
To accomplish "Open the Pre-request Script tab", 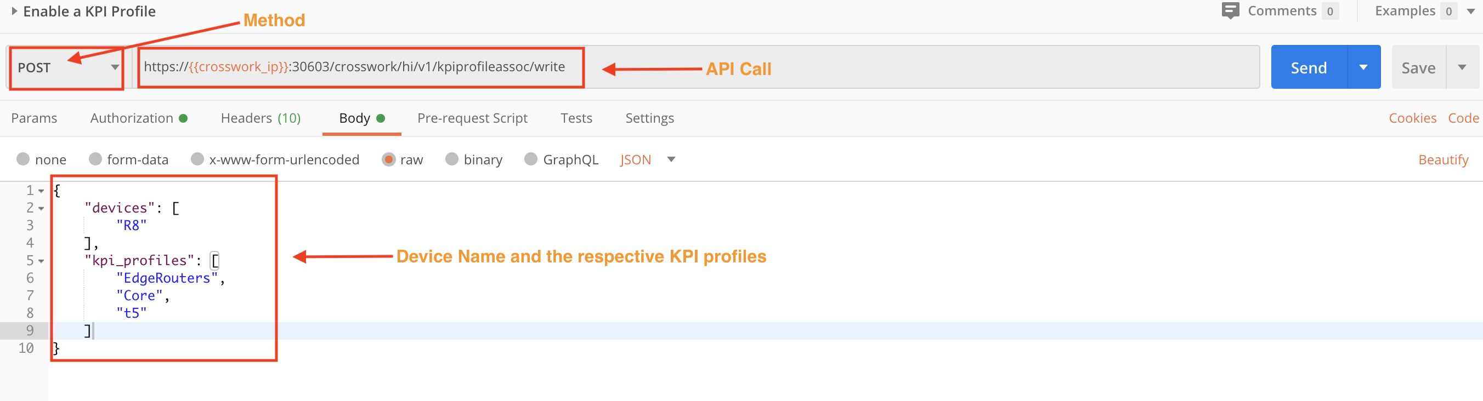I will point(472,118).
